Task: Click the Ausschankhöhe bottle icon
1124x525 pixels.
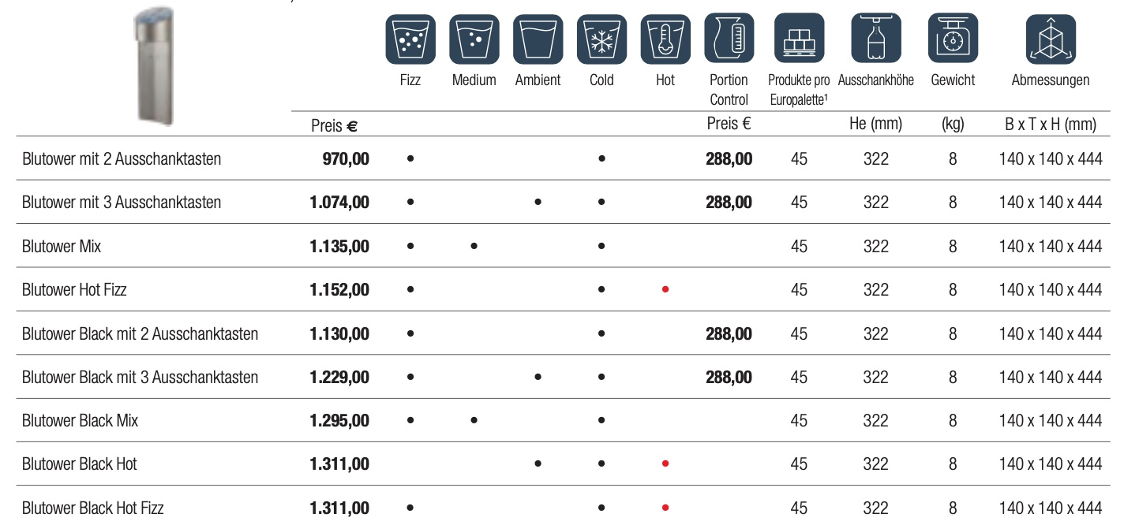Action: 876,39
